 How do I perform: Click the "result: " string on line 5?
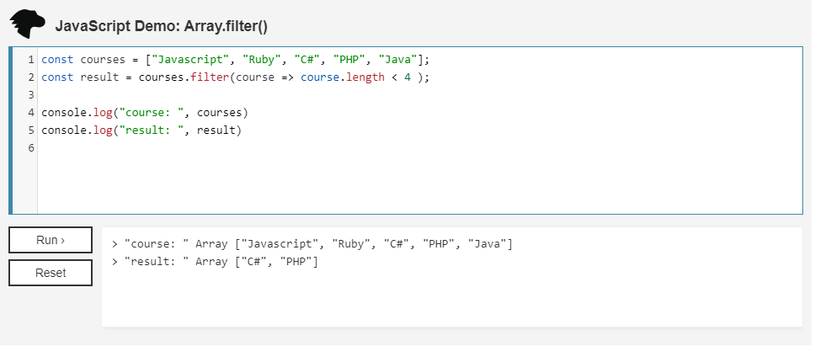tap(147, 130)
